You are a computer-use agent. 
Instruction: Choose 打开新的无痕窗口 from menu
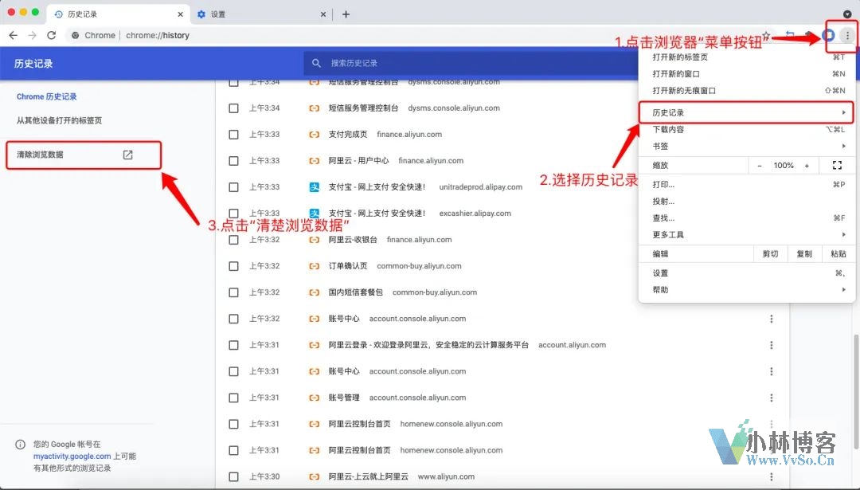click(747, 91)
